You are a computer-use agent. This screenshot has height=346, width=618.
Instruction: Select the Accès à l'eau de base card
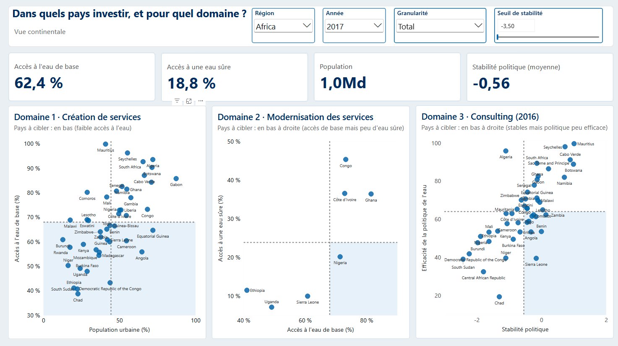pos(82,77)
